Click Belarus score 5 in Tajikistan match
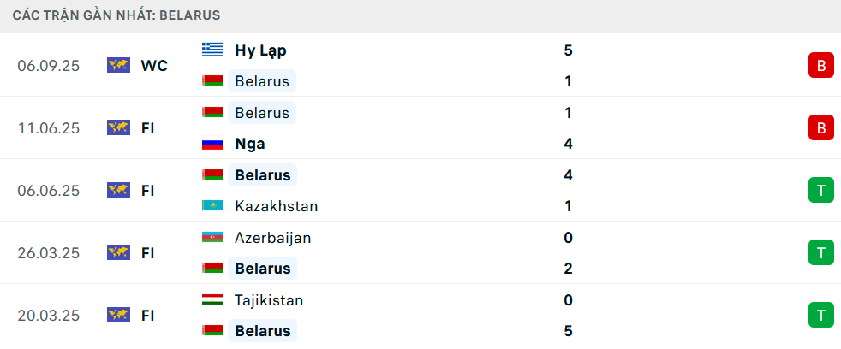The image size is (841, 349). pyautogui.click(x=569, y=331)
